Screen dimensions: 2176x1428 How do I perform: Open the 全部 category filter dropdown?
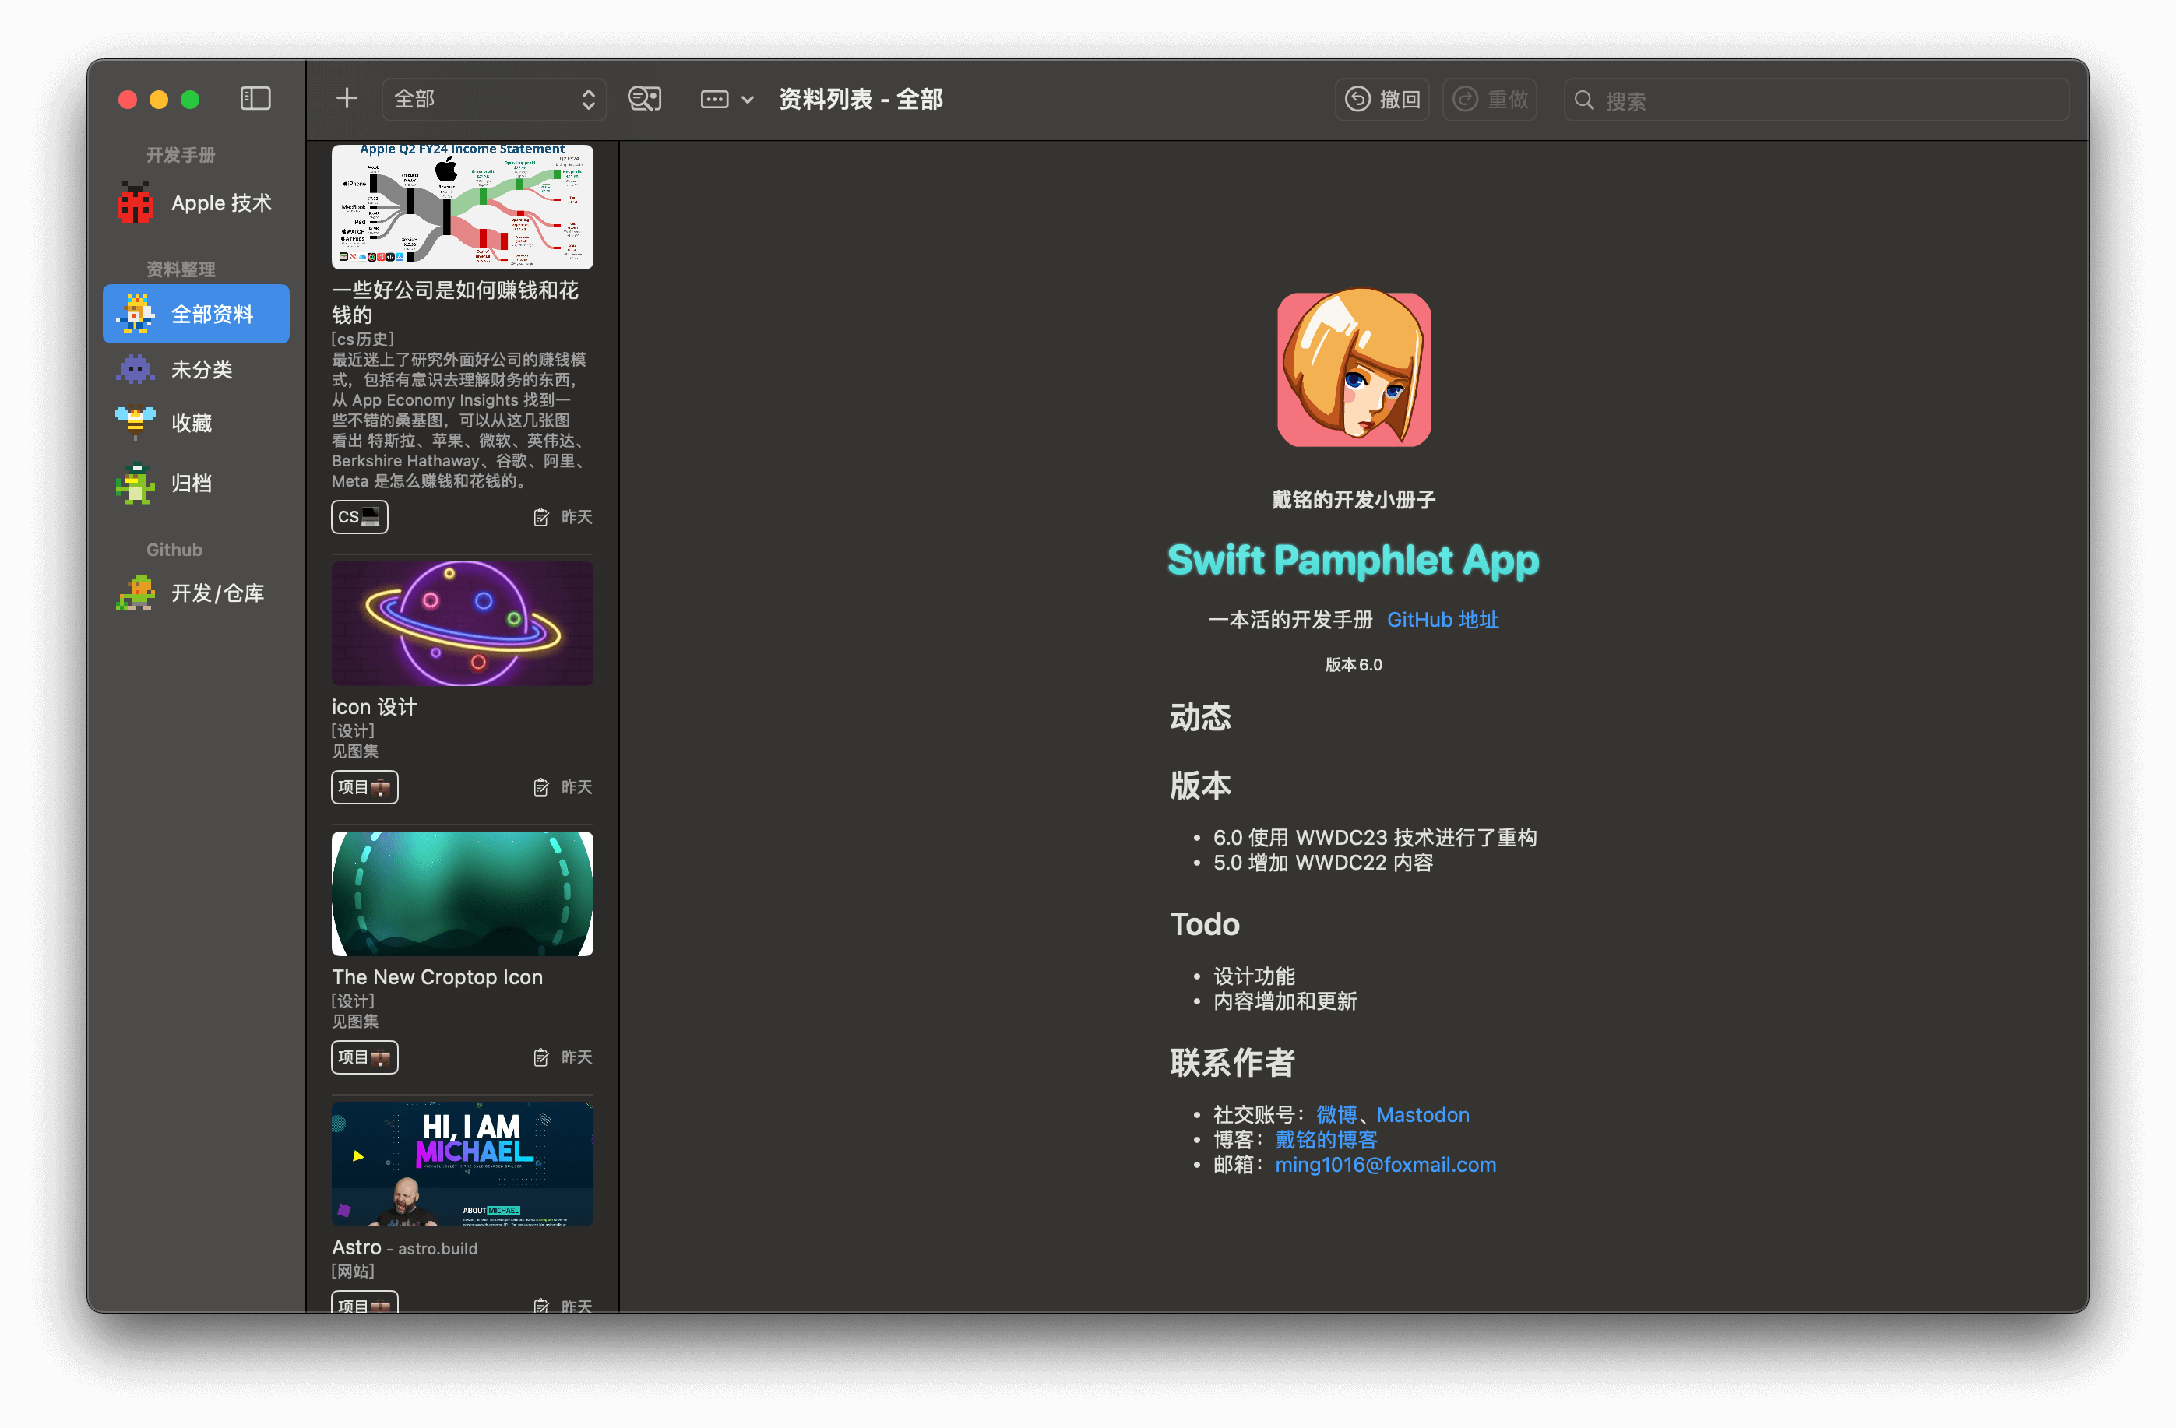click(494, 99)
